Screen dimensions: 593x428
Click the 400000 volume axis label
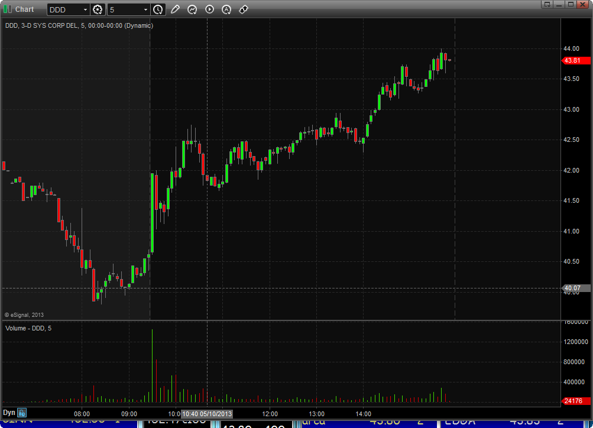pyautogui.click(x=574, y=382)
